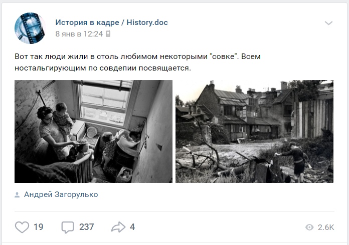Open comments via speech bubble icon
The image size is (349, 245).
point(67,227)
